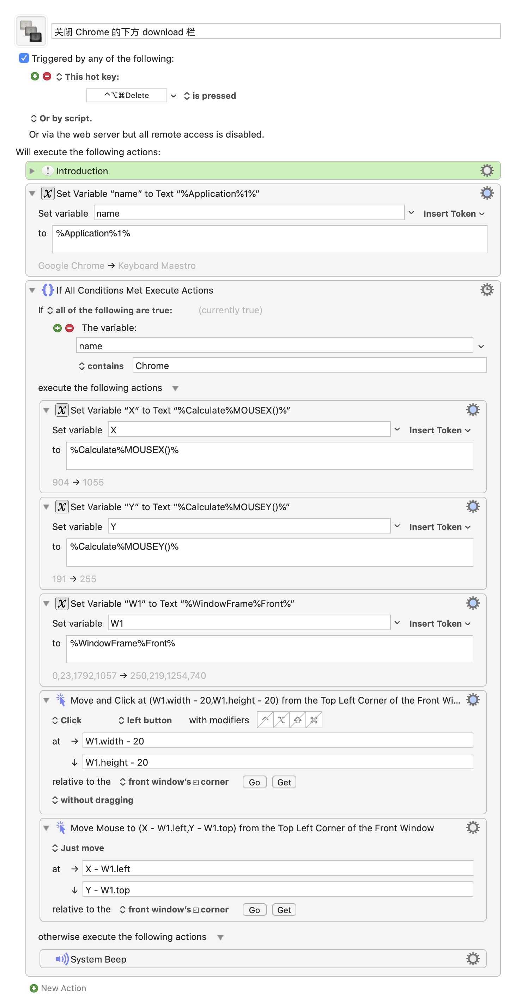Screen dimensions: 515x1007
Task: Open the left button popup menu
Action: 145,720
